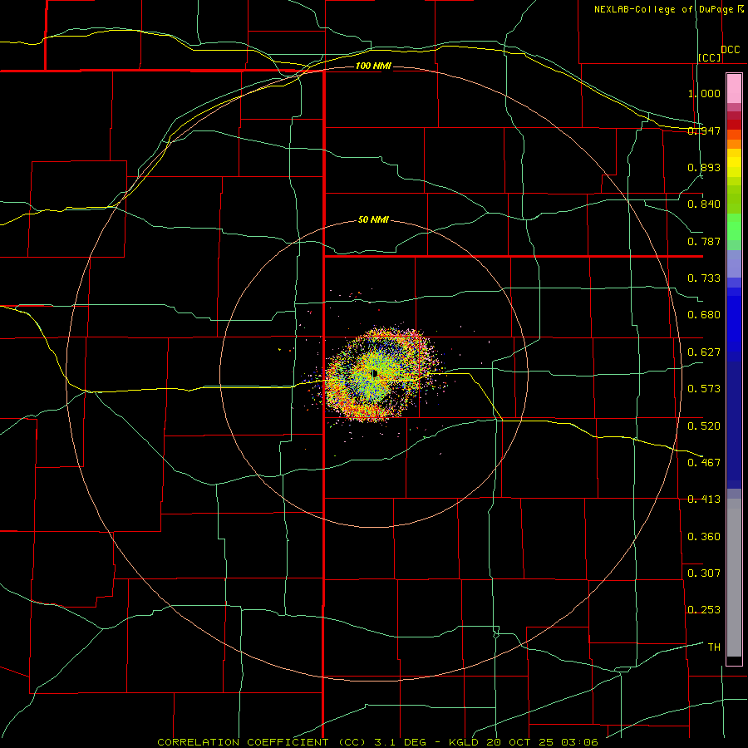
Task: Click the DCC product label
Action: 731,50
